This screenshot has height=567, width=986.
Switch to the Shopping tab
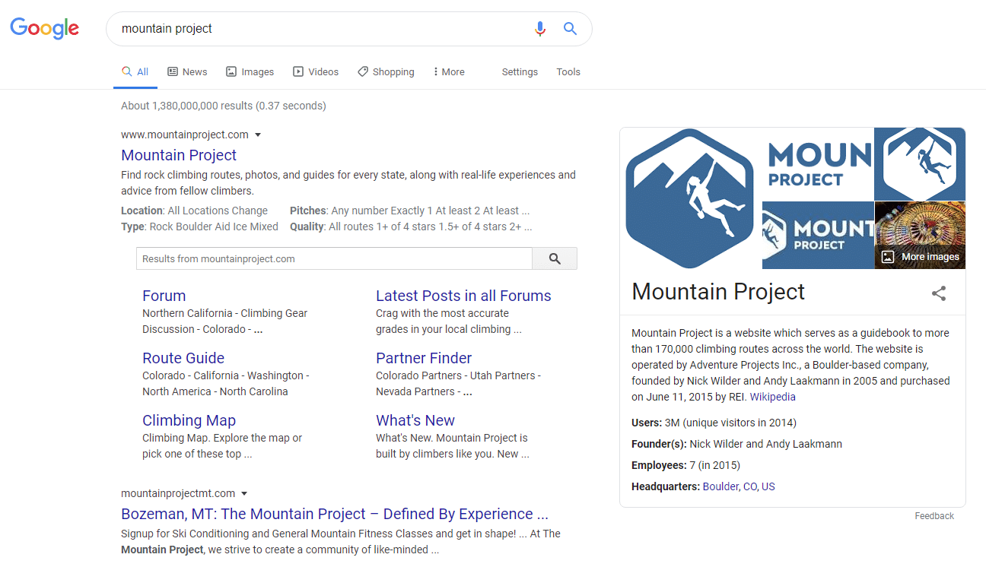(386, 71)
